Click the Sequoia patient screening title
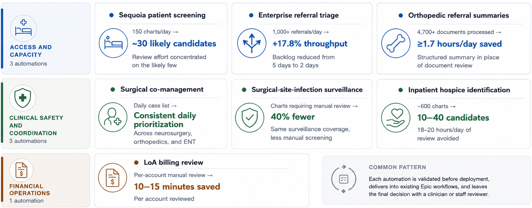 (x=162, y=15)
